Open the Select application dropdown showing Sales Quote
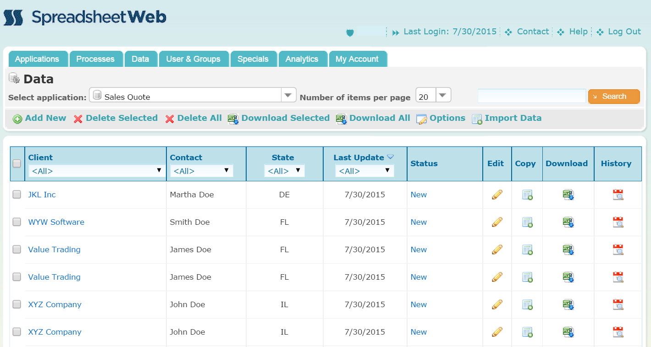 [x=193, y=95]
